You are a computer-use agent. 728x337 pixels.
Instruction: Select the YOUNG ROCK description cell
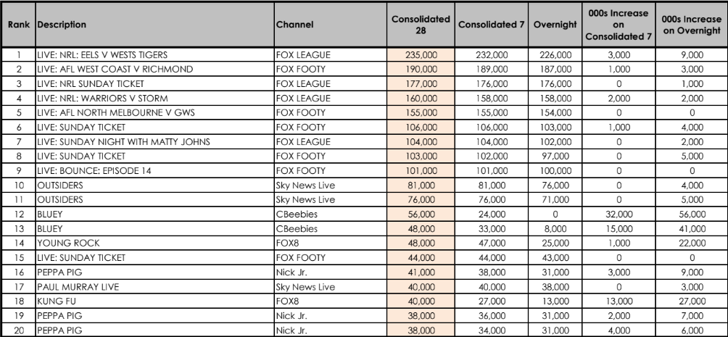click(154, 244)
